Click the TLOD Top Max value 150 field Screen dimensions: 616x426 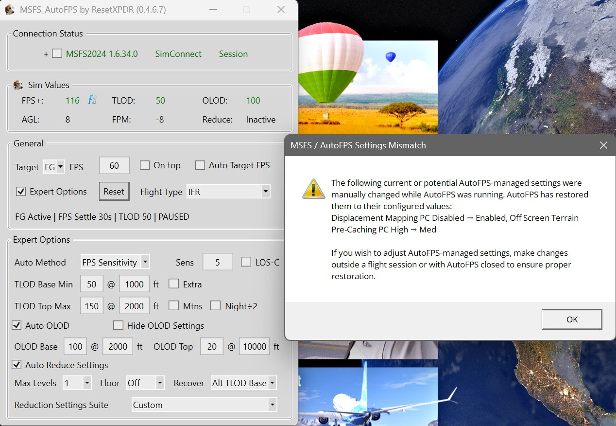pyautogui.click(x=92, y=306)
